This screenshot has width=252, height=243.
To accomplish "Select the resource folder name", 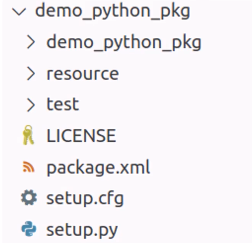I will click(83, 74).
